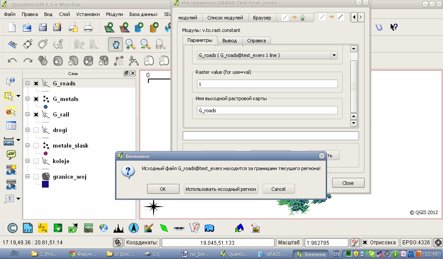Select features with the selection tool icon
Screen dimensions: 443x259
[9, 96]
